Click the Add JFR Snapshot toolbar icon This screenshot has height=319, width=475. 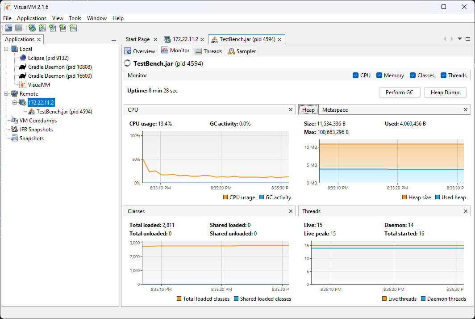pyautogui.click(x=63, y=28)
